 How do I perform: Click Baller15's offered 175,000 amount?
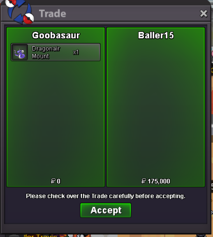point(159,181)
